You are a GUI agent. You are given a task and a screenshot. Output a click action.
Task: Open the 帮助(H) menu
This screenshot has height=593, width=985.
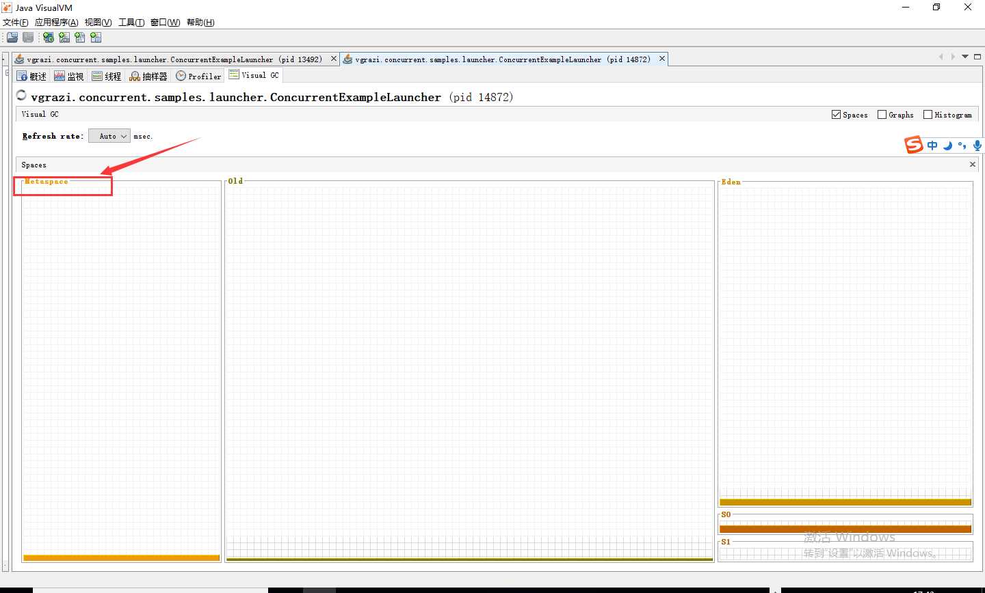[x=200, y=23]
